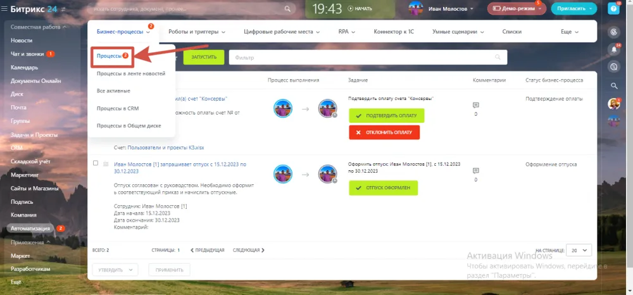Screen dimensions: 633x295
Task: Open the hamburger menu beside Битрикс 24
Action: 4,9
